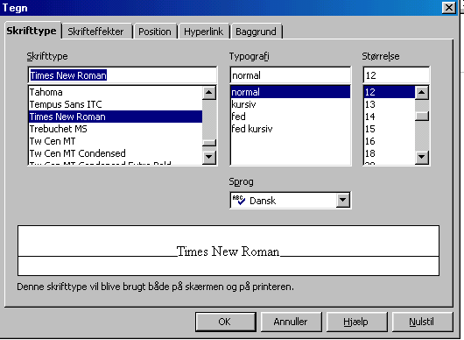Click the size list scroll up arrow

pos(422,93)
